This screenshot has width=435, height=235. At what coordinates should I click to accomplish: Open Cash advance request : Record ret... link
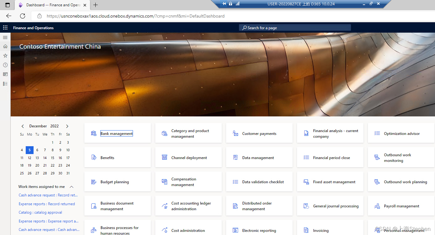pos(48,195)
